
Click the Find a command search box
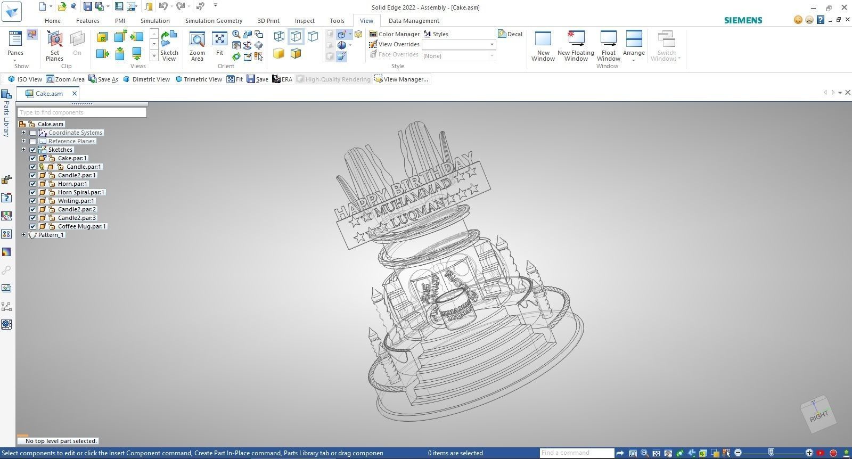(577, 453)
